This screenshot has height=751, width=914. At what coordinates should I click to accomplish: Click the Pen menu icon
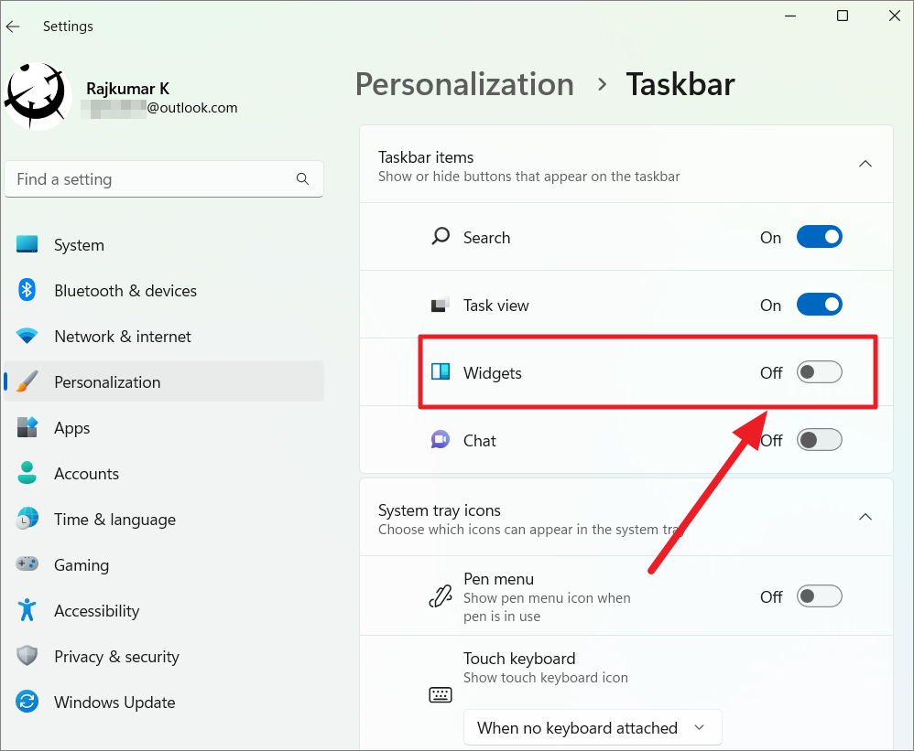441,595
